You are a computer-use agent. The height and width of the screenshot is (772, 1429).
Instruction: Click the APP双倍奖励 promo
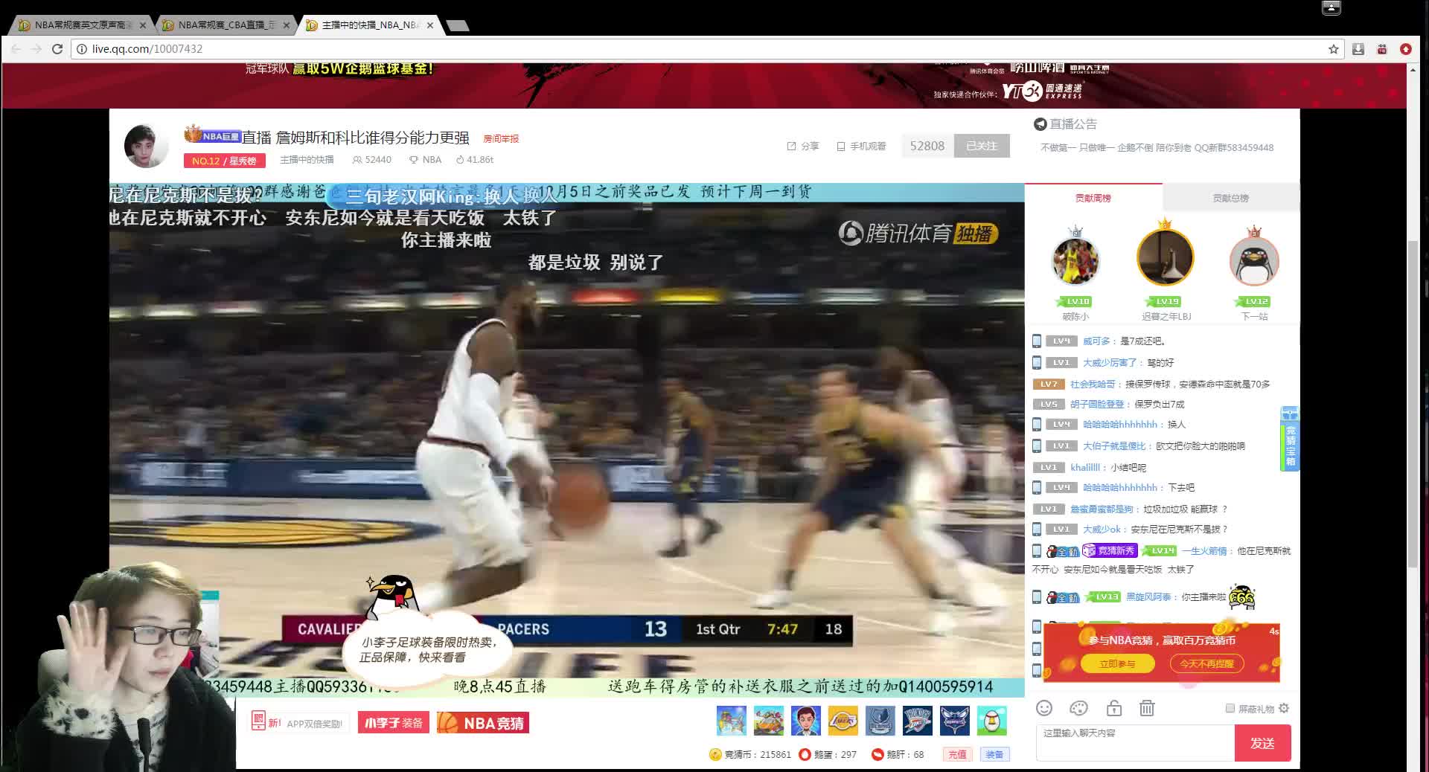(x=298, y=723)
